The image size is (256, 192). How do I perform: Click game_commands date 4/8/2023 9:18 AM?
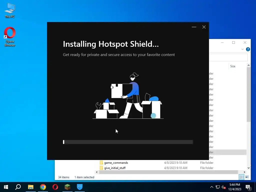pos(176,162)
